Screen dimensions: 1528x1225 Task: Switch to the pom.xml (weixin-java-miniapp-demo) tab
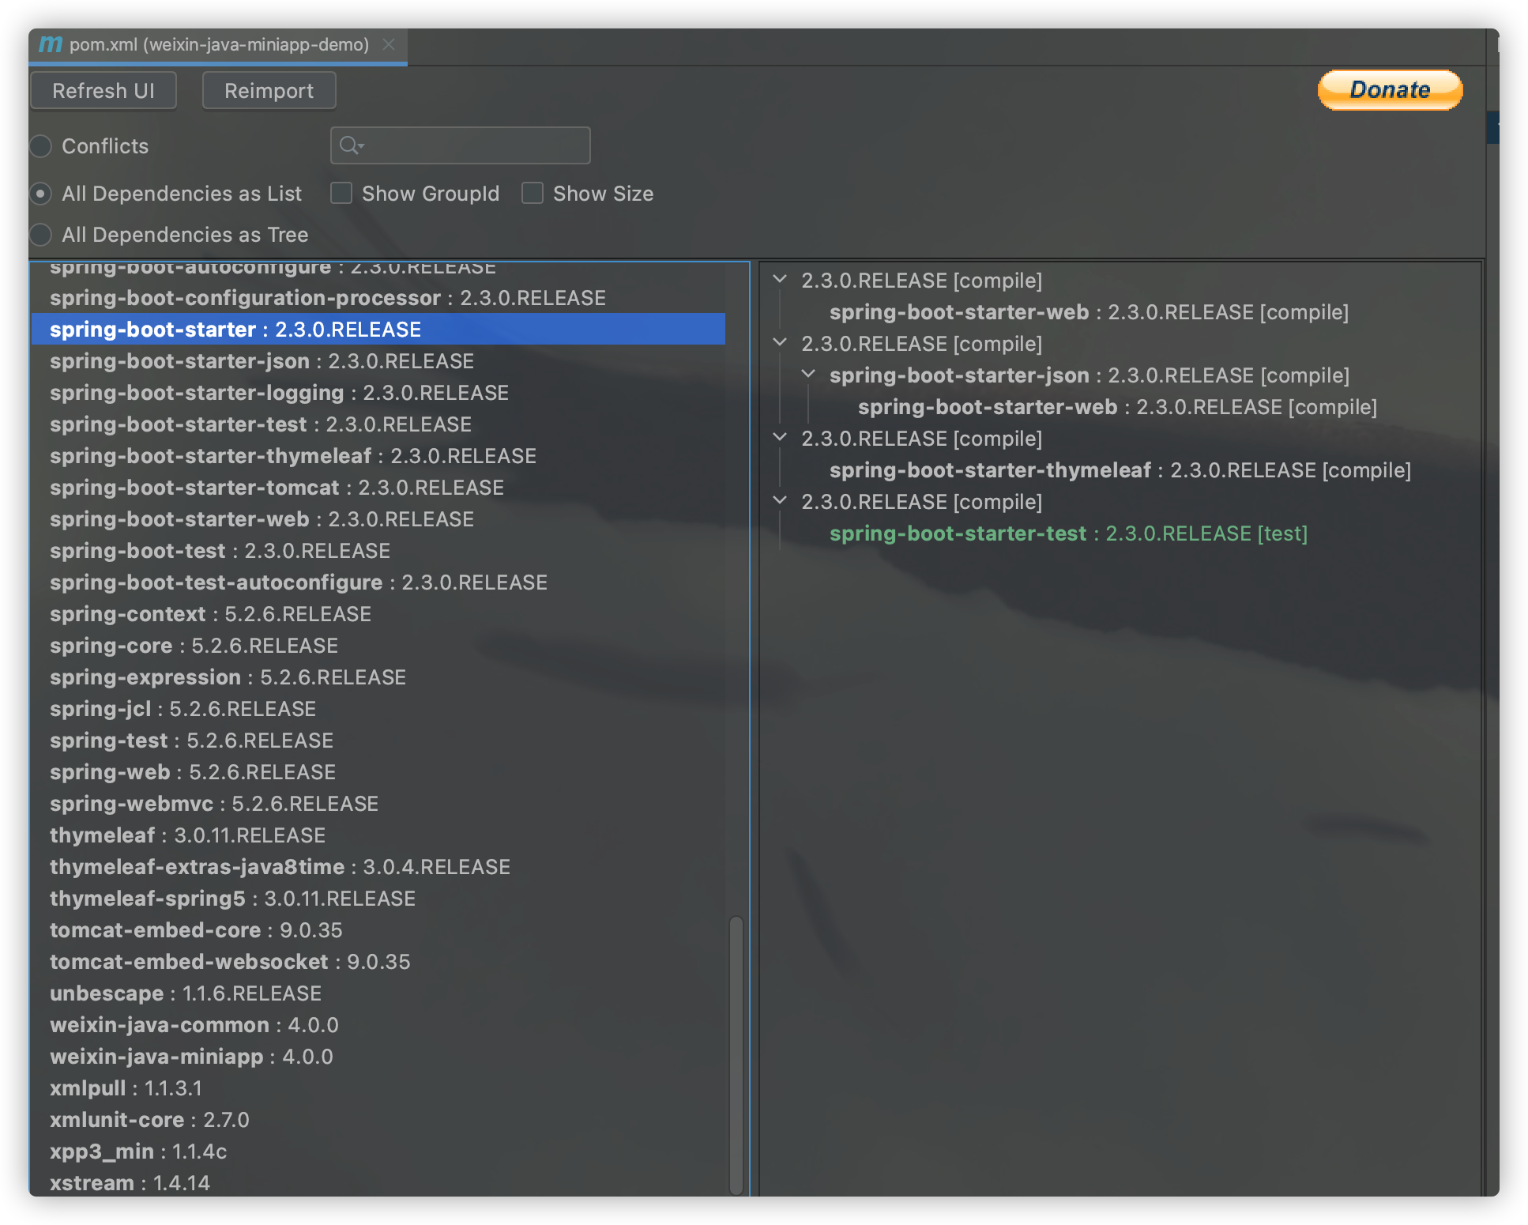tap(219, 45)
